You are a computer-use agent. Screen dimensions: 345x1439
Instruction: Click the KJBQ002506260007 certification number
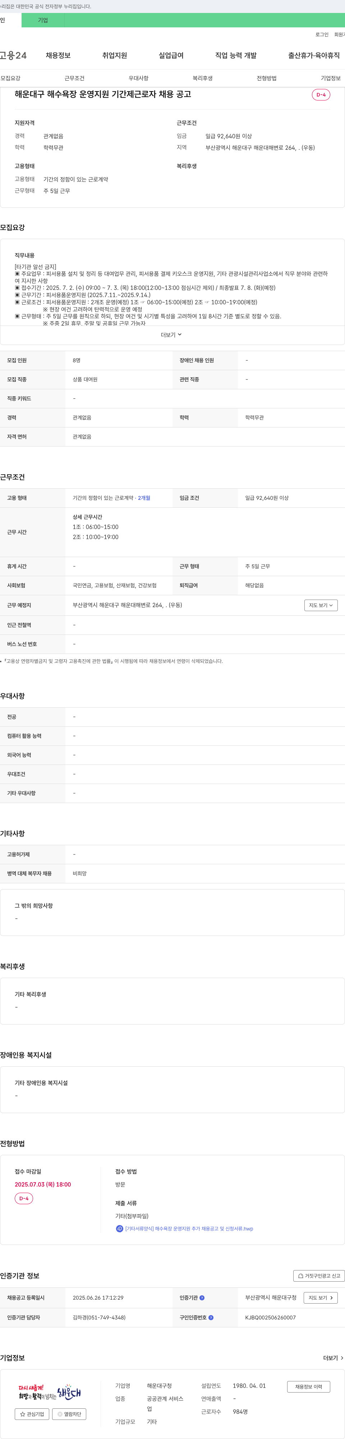tap(270, 1317)
